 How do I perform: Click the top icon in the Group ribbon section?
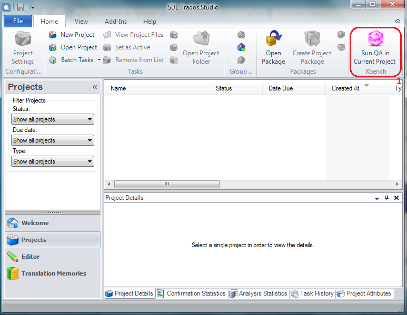pos(241,35)
